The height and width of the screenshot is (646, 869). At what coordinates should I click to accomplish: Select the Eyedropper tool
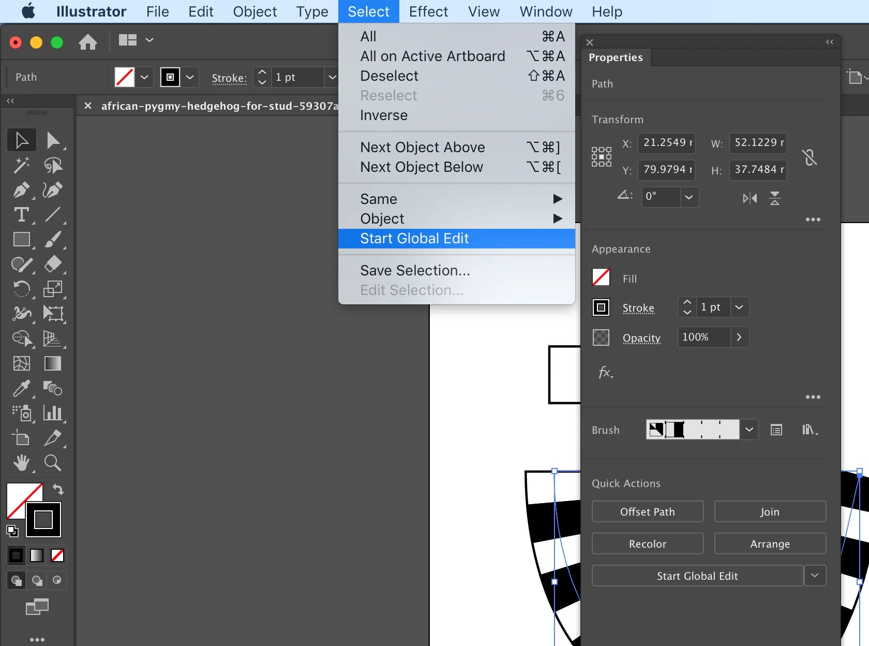coord(22,388)
